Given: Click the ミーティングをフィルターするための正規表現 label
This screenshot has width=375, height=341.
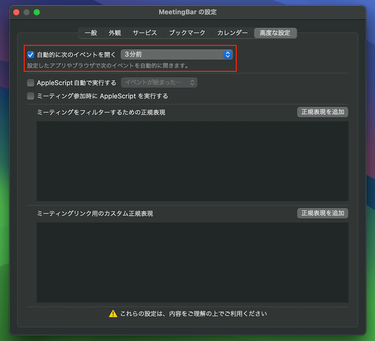Looking at the screenshot, I should point(101,112).
